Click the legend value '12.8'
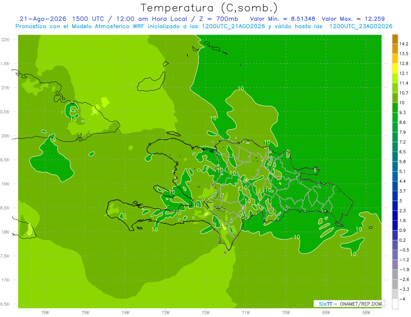The width and height of the screenshot is (411, 317). click(x=404, y=64)
